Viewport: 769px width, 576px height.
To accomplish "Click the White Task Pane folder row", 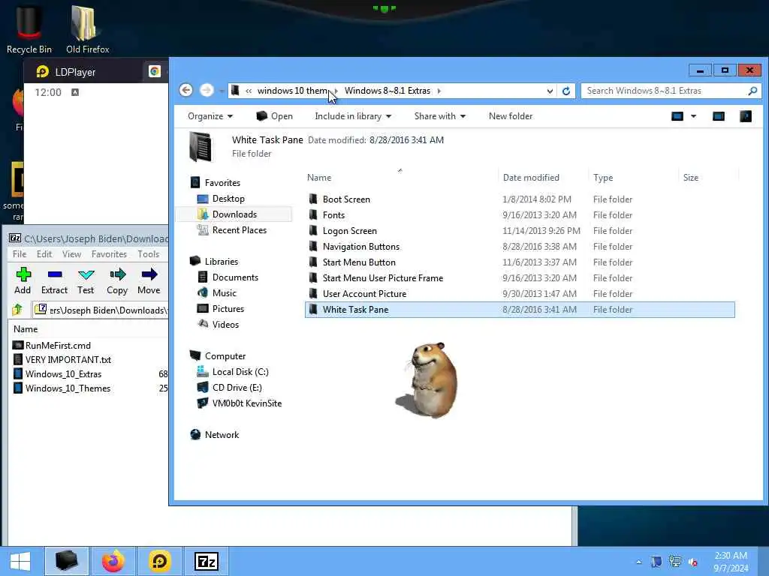I will tap(520, 310).
